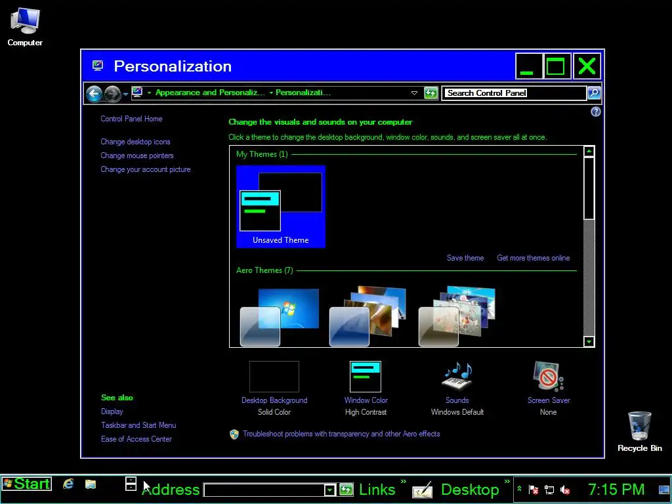Open Display link under See also

click(112, 411)
